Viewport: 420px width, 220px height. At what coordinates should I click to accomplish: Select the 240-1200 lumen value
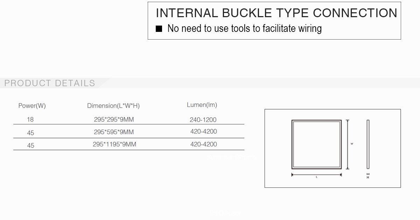tap(203, 120)
